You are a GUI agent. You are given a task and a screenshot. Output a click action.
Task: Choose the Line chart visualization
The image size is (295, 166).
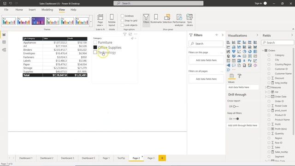click(228, 47)
